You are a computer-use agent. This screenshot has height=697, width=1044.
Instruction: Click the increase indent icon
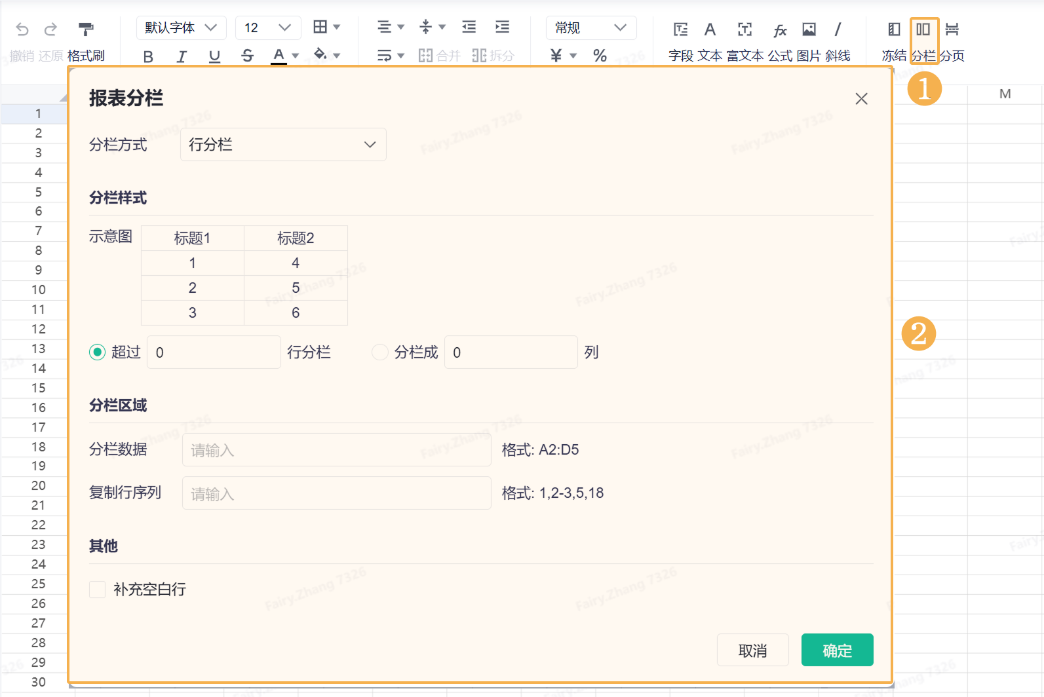503,27
